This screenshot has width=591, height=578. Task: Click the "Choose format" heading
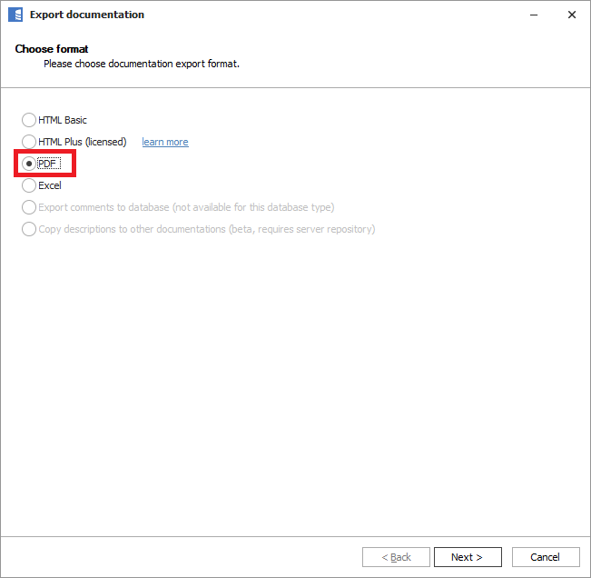pos(52,49)
